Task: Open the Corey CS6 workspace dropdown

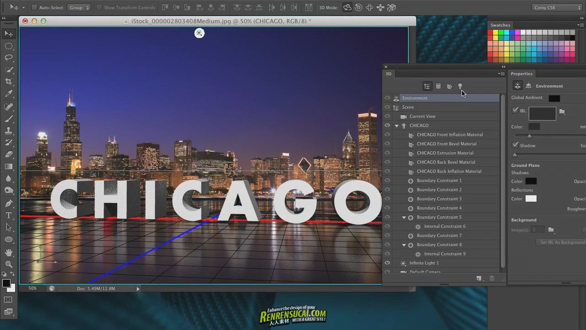Action: (x=557, y=7)
